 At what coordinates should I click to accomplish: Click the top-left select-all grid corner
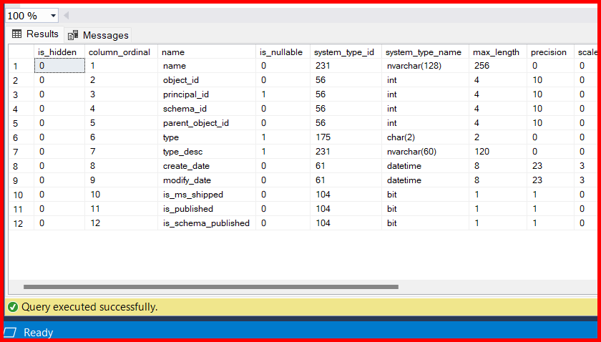click(x=20, y=52)
